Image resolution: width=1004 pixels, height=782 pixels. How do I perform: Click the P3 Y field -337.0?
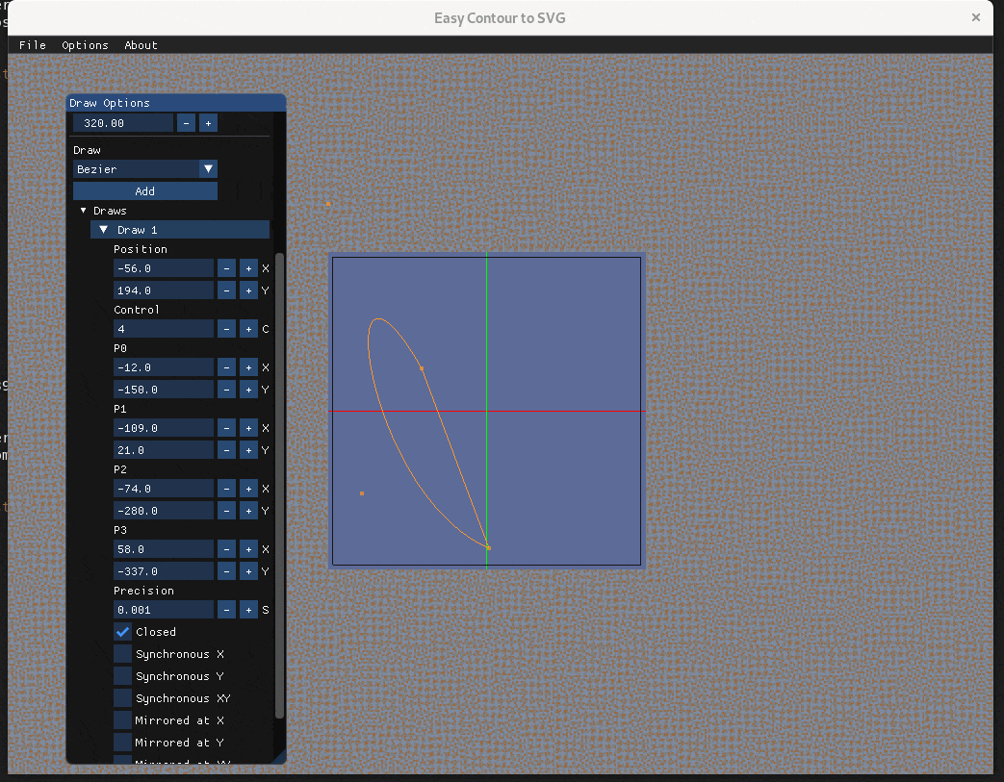click(x=164, y=571)
